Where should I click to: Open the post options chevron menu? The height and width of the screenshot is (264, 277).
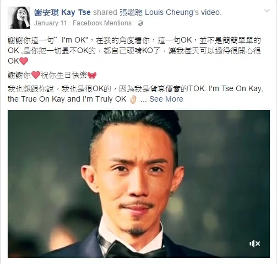tap(267, 10)
